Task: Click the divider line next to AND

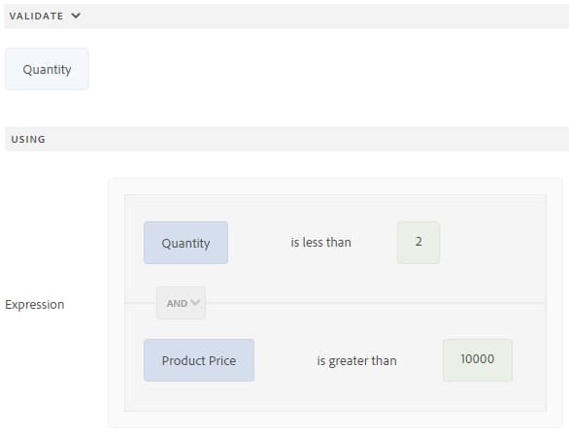Action: 374,303
